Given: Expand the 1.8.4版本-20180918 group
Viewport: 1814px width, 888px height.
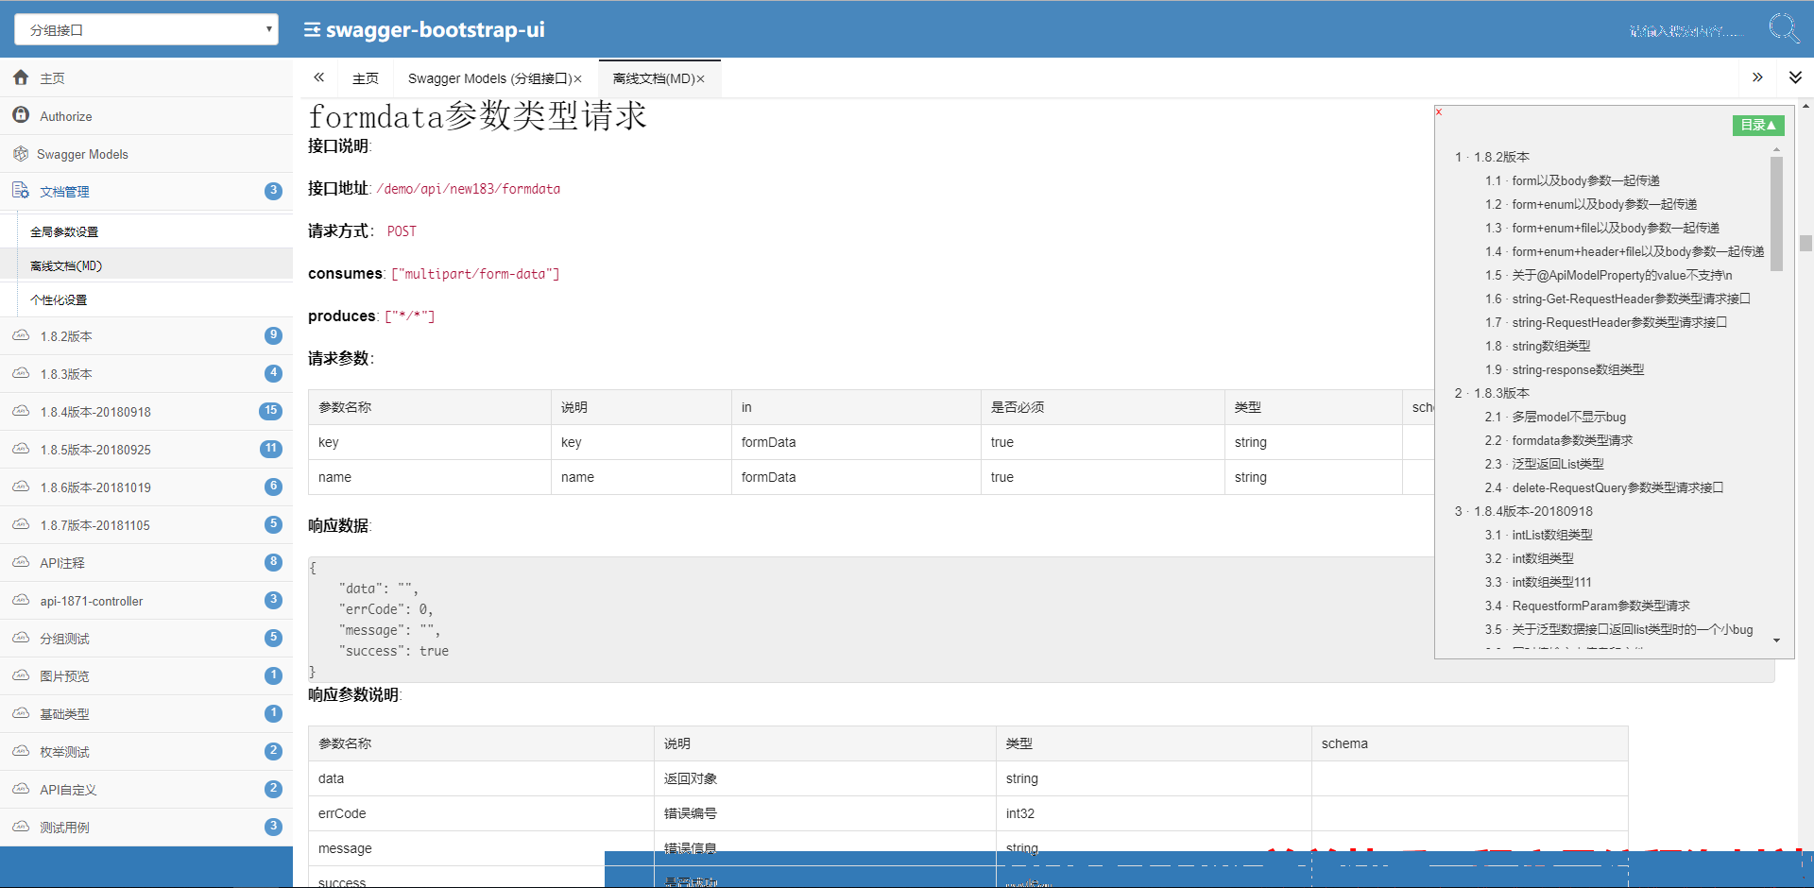Looking at the screenshot, I should (x=146, y=412).
